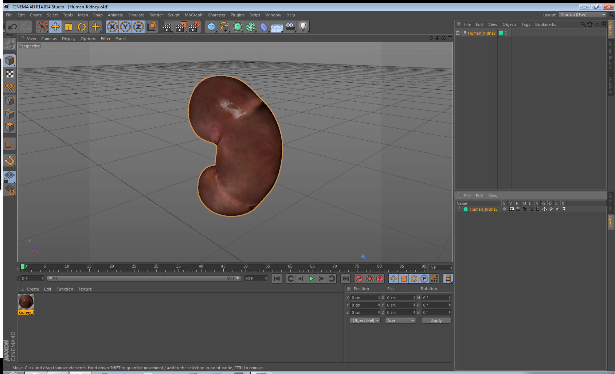The height and width of the screenshot is (374, 615).
Task: Select Human_Kidney in Object Manager
Action: point(481,33)
